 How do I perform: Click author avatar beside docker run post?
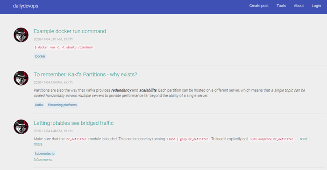pyautogui.click(x=21, y=35)
